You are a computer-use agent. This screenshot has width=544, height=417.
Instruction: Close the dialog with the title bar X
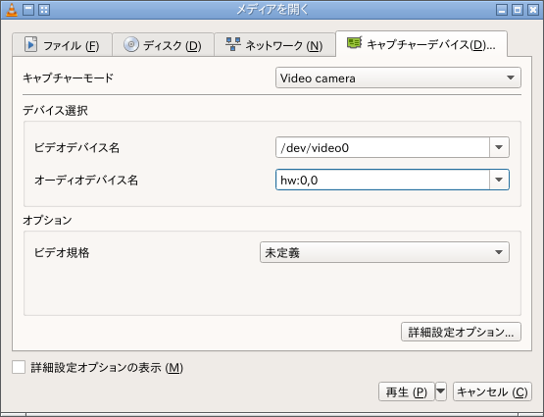coord(533,10)
